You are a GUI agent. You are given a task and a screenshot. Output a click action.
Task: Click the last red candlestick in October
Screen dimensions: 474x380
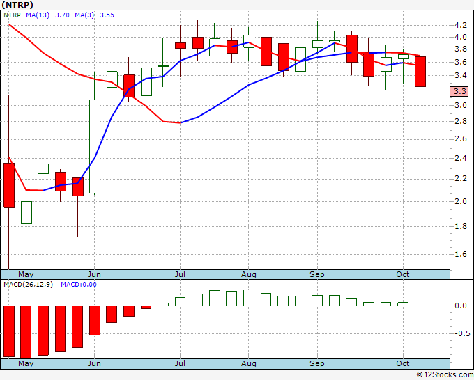click(420, 72)
